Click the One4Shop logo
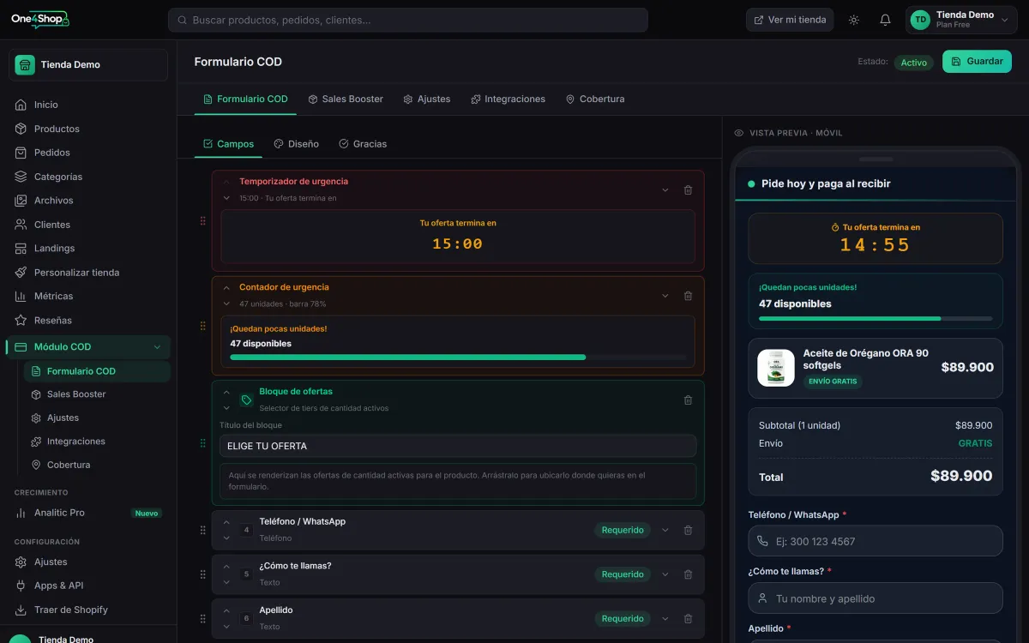 [40, 19]
